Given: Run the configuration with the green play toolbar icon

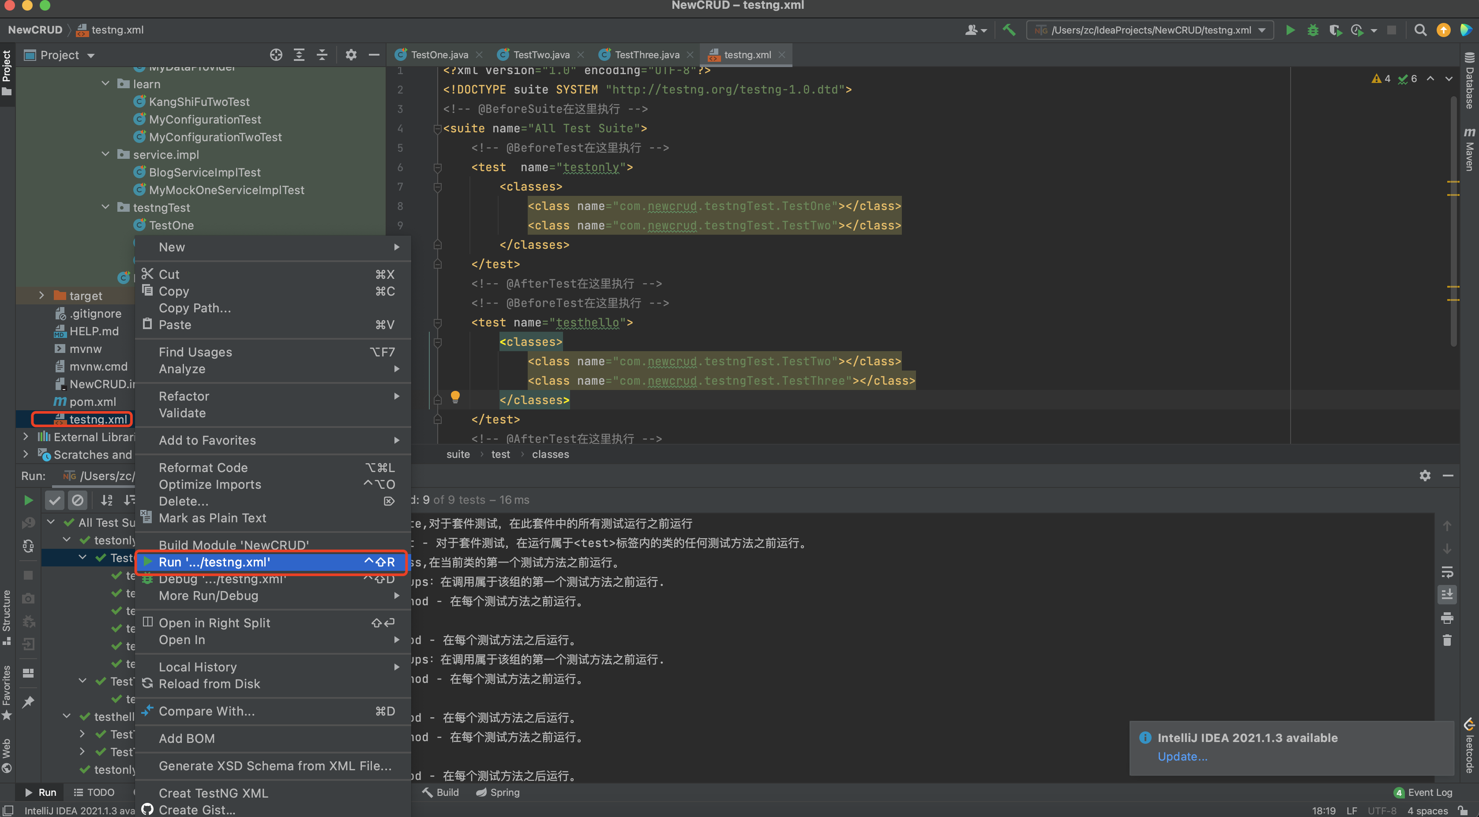Looking at the screenshot, I should coord(1290,30).
